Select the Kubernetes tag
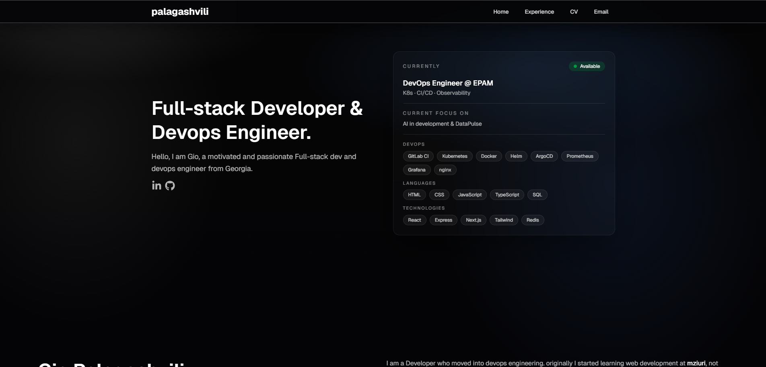This screenshot has height=367, width=766. pos(455,156)
